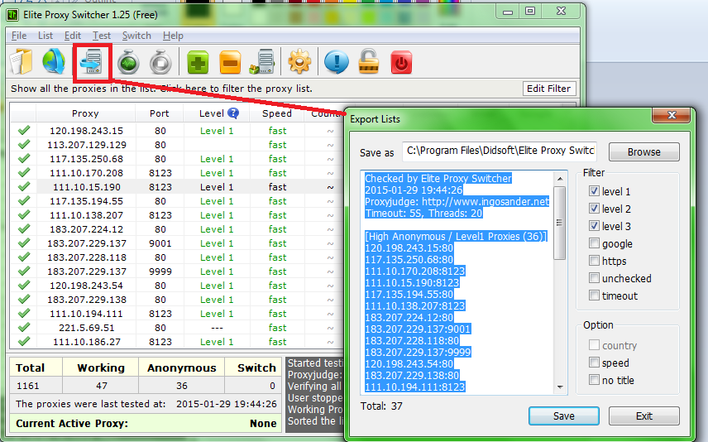The height and width of the screenshot is (442, 708).
Task: Check the no title option
Action: coord(594,380)
